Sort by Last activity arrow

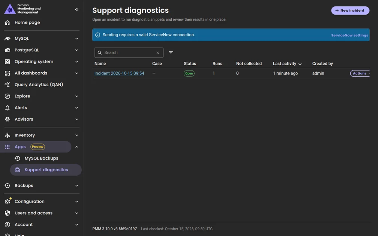point(300,64)
